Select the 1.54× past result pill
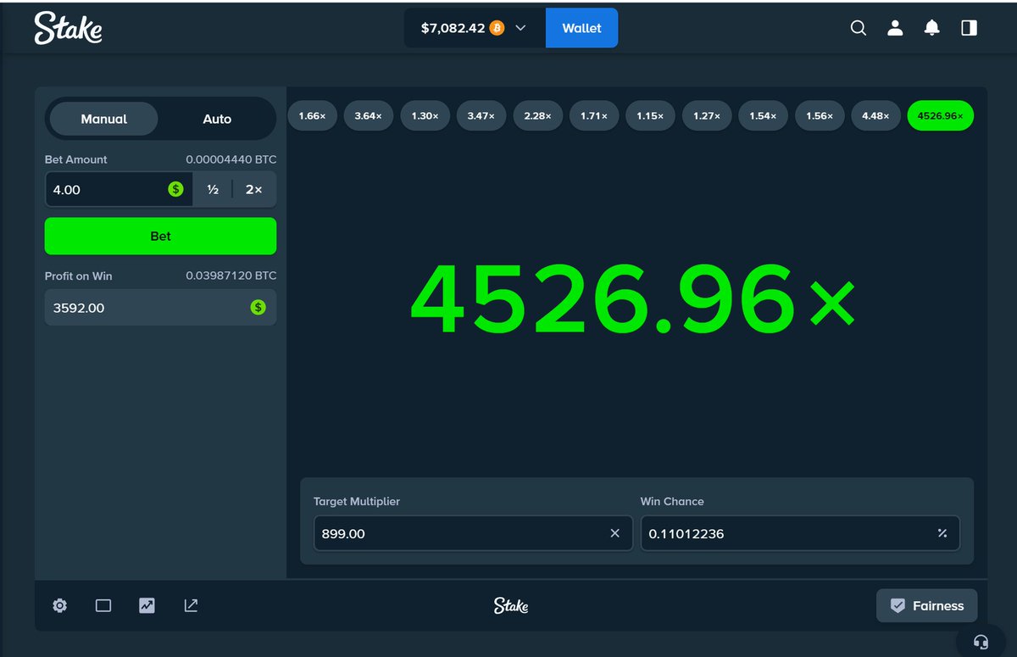The height and width of the screenshot is (657, 1017). 763,115
